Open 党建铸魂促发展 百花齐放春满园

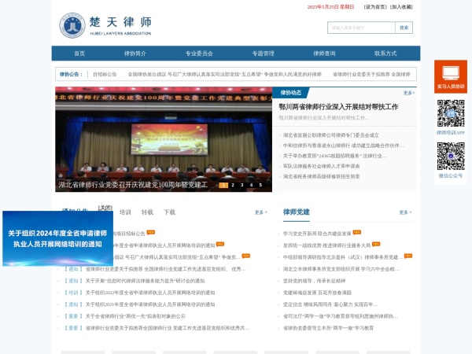click(x=317, y=293)
